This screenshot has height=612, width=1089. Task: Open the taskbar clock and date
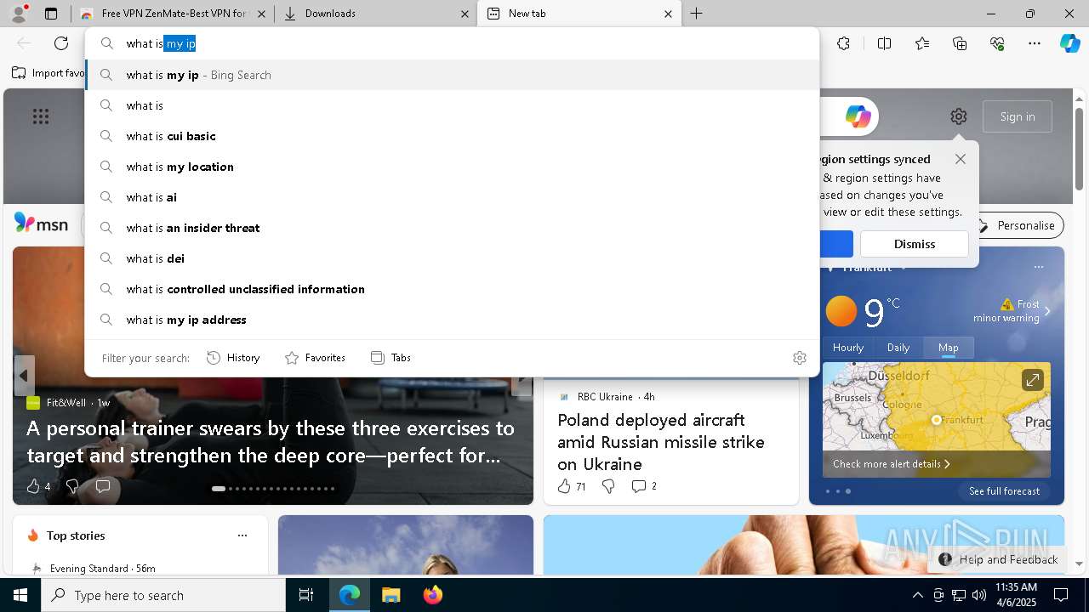coord(1016,595)
